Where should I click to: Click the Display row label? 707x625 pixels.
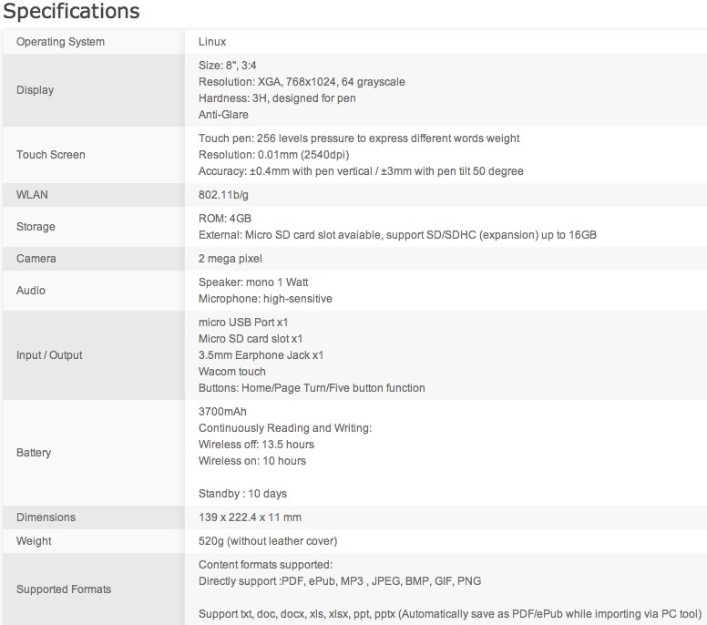coord(35,90)
